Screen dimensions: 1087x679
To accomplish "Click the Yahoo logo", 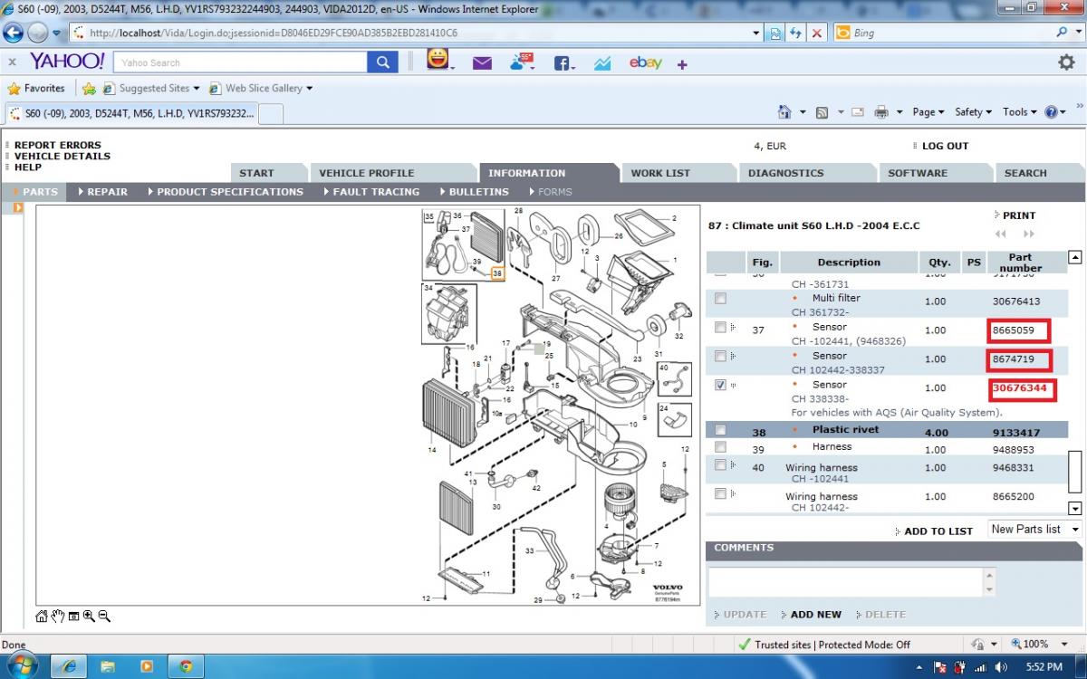I will coord(67,62).
